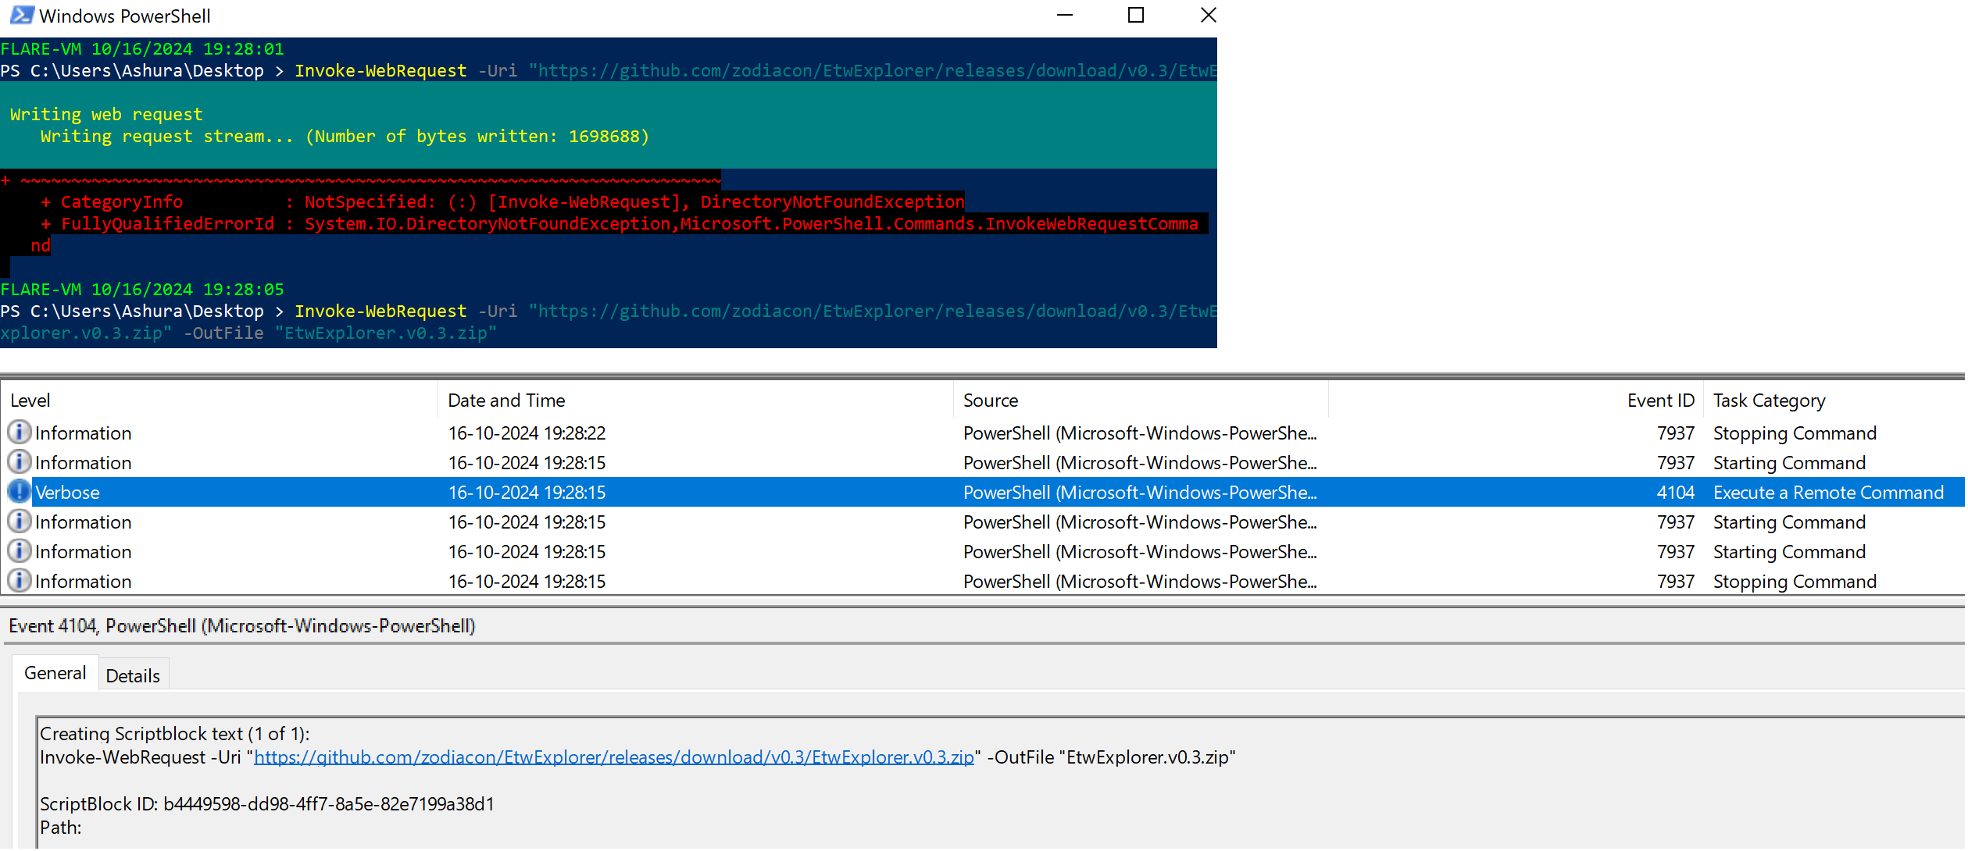Switch to the Details tab
This screenshot has width=1968, height=851.
133,676
